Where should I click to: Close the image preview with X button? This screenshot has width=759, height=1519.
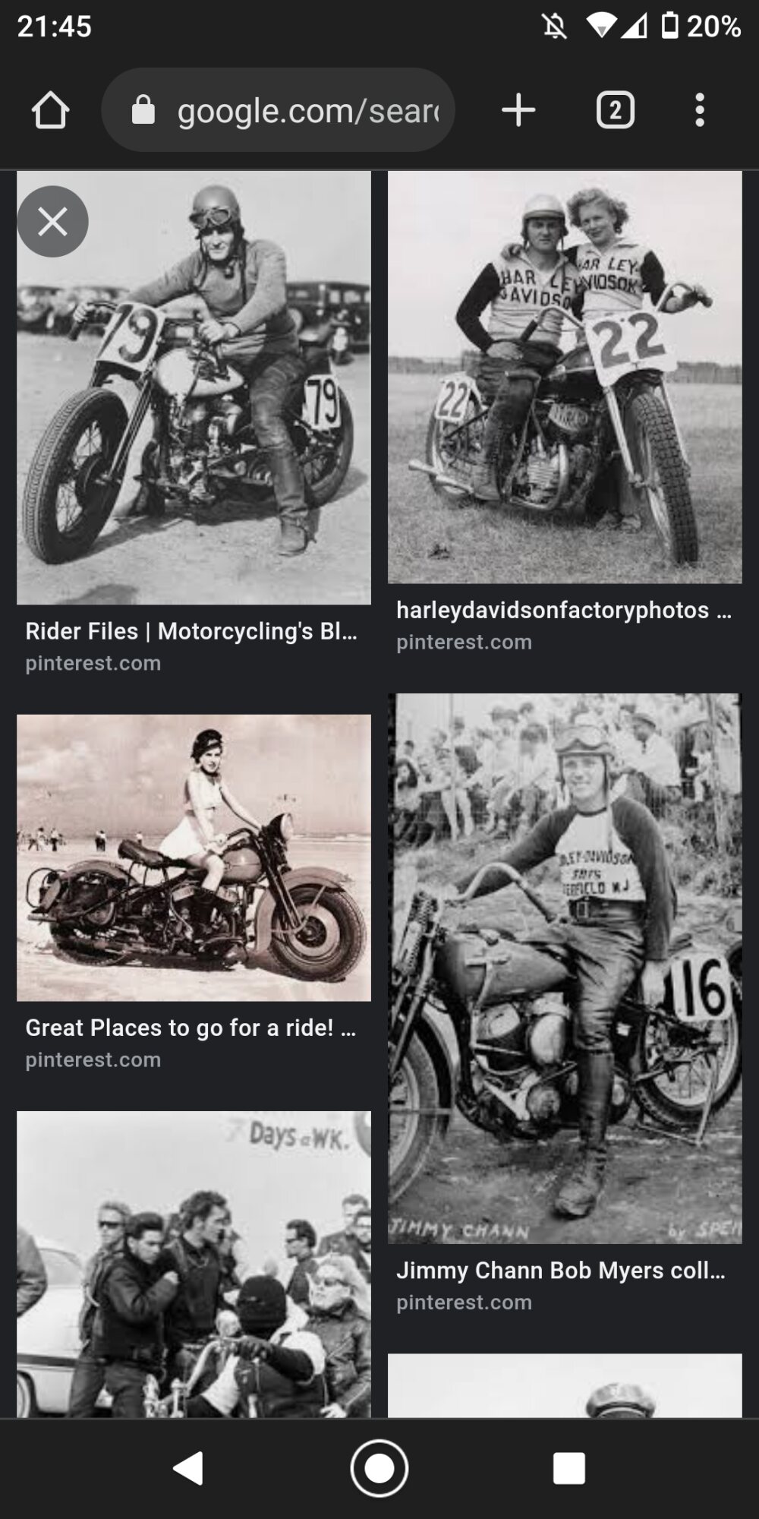pos(53,222)
